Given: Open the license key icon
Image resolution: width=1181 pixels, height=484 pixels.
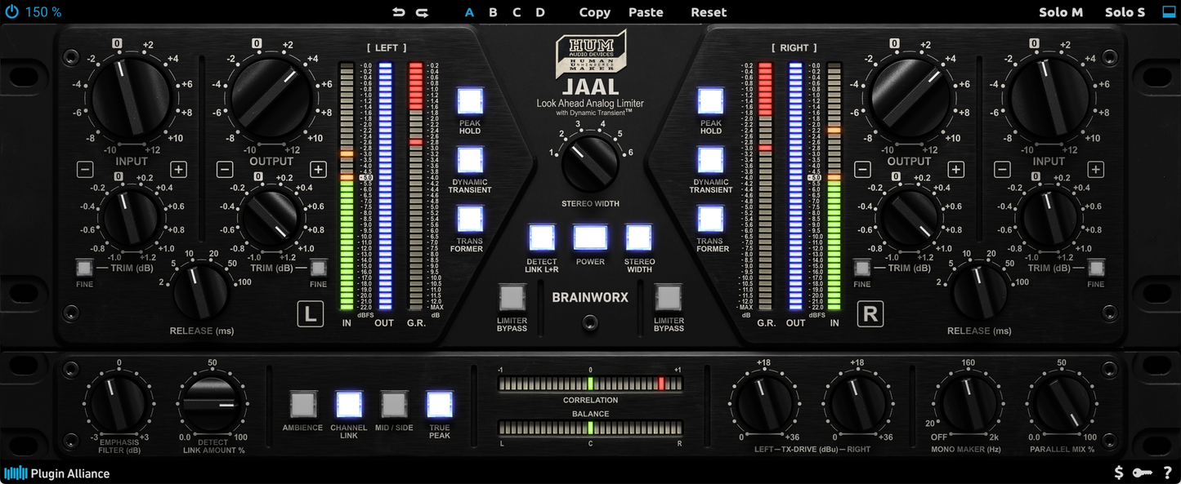Looking at the screenshot, I should click(1143, 473).
